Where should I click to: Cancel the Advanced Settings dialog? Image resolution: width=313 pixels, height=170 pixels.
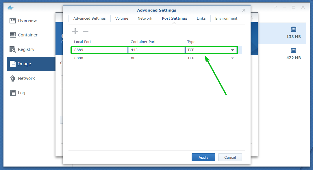click(230, 157)
